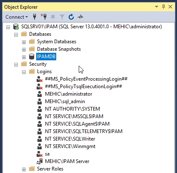Click the disabled login icon for ##MS_PolicyEventProcessingLogin##
Viewport: 177px width, 173px height.
(40, 79)
